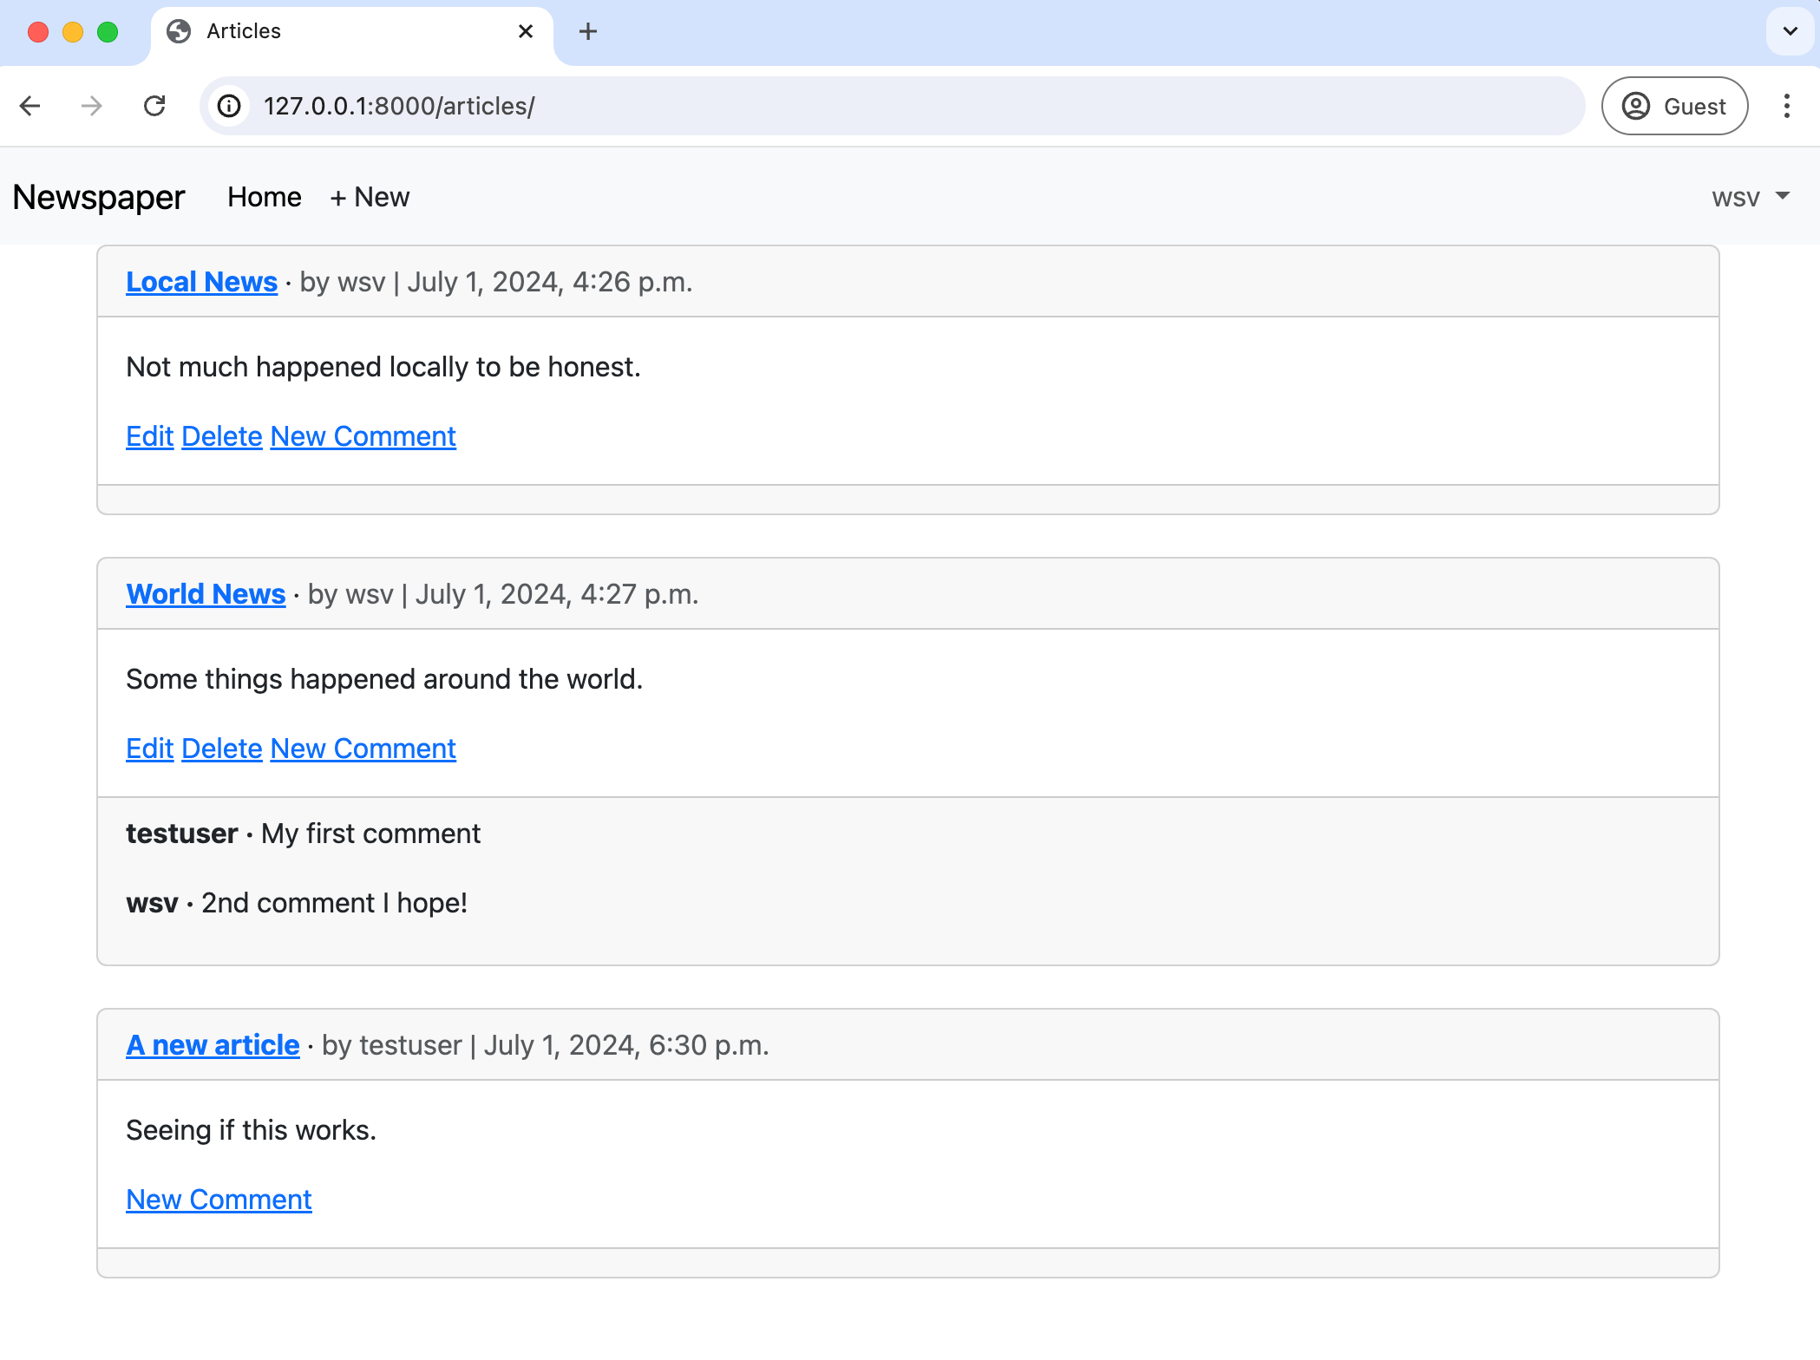Click Edit on the Local News article
Screen dimensions: 1820x1360
tap(147, 435)
